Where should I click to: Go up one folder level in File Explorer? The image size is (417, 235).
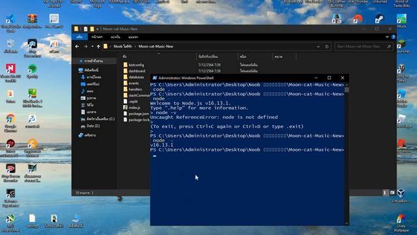tap(98, 46)
